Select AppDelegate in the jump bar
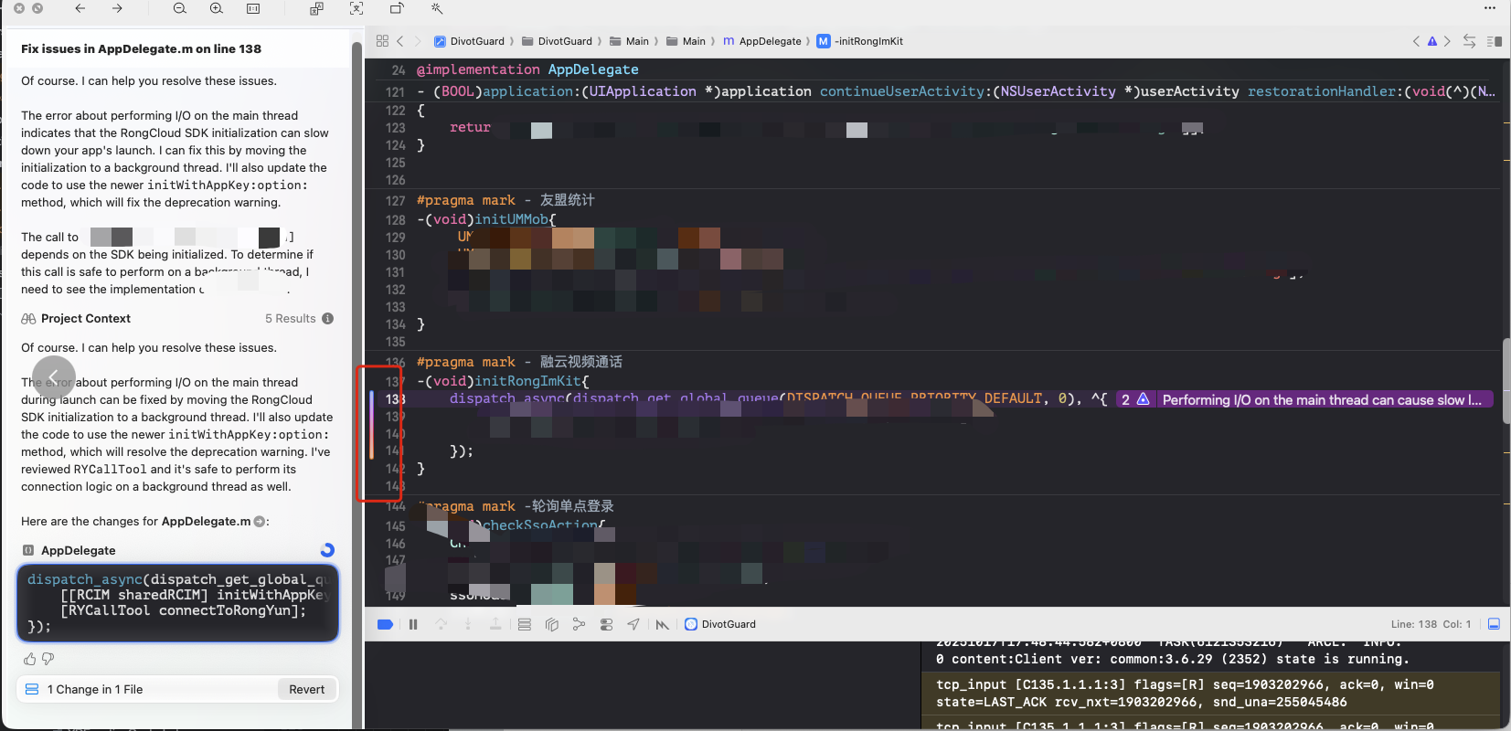 [769, 41]
